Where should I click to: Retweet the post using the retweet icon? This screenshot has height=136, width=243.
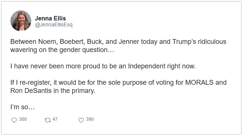48,120
